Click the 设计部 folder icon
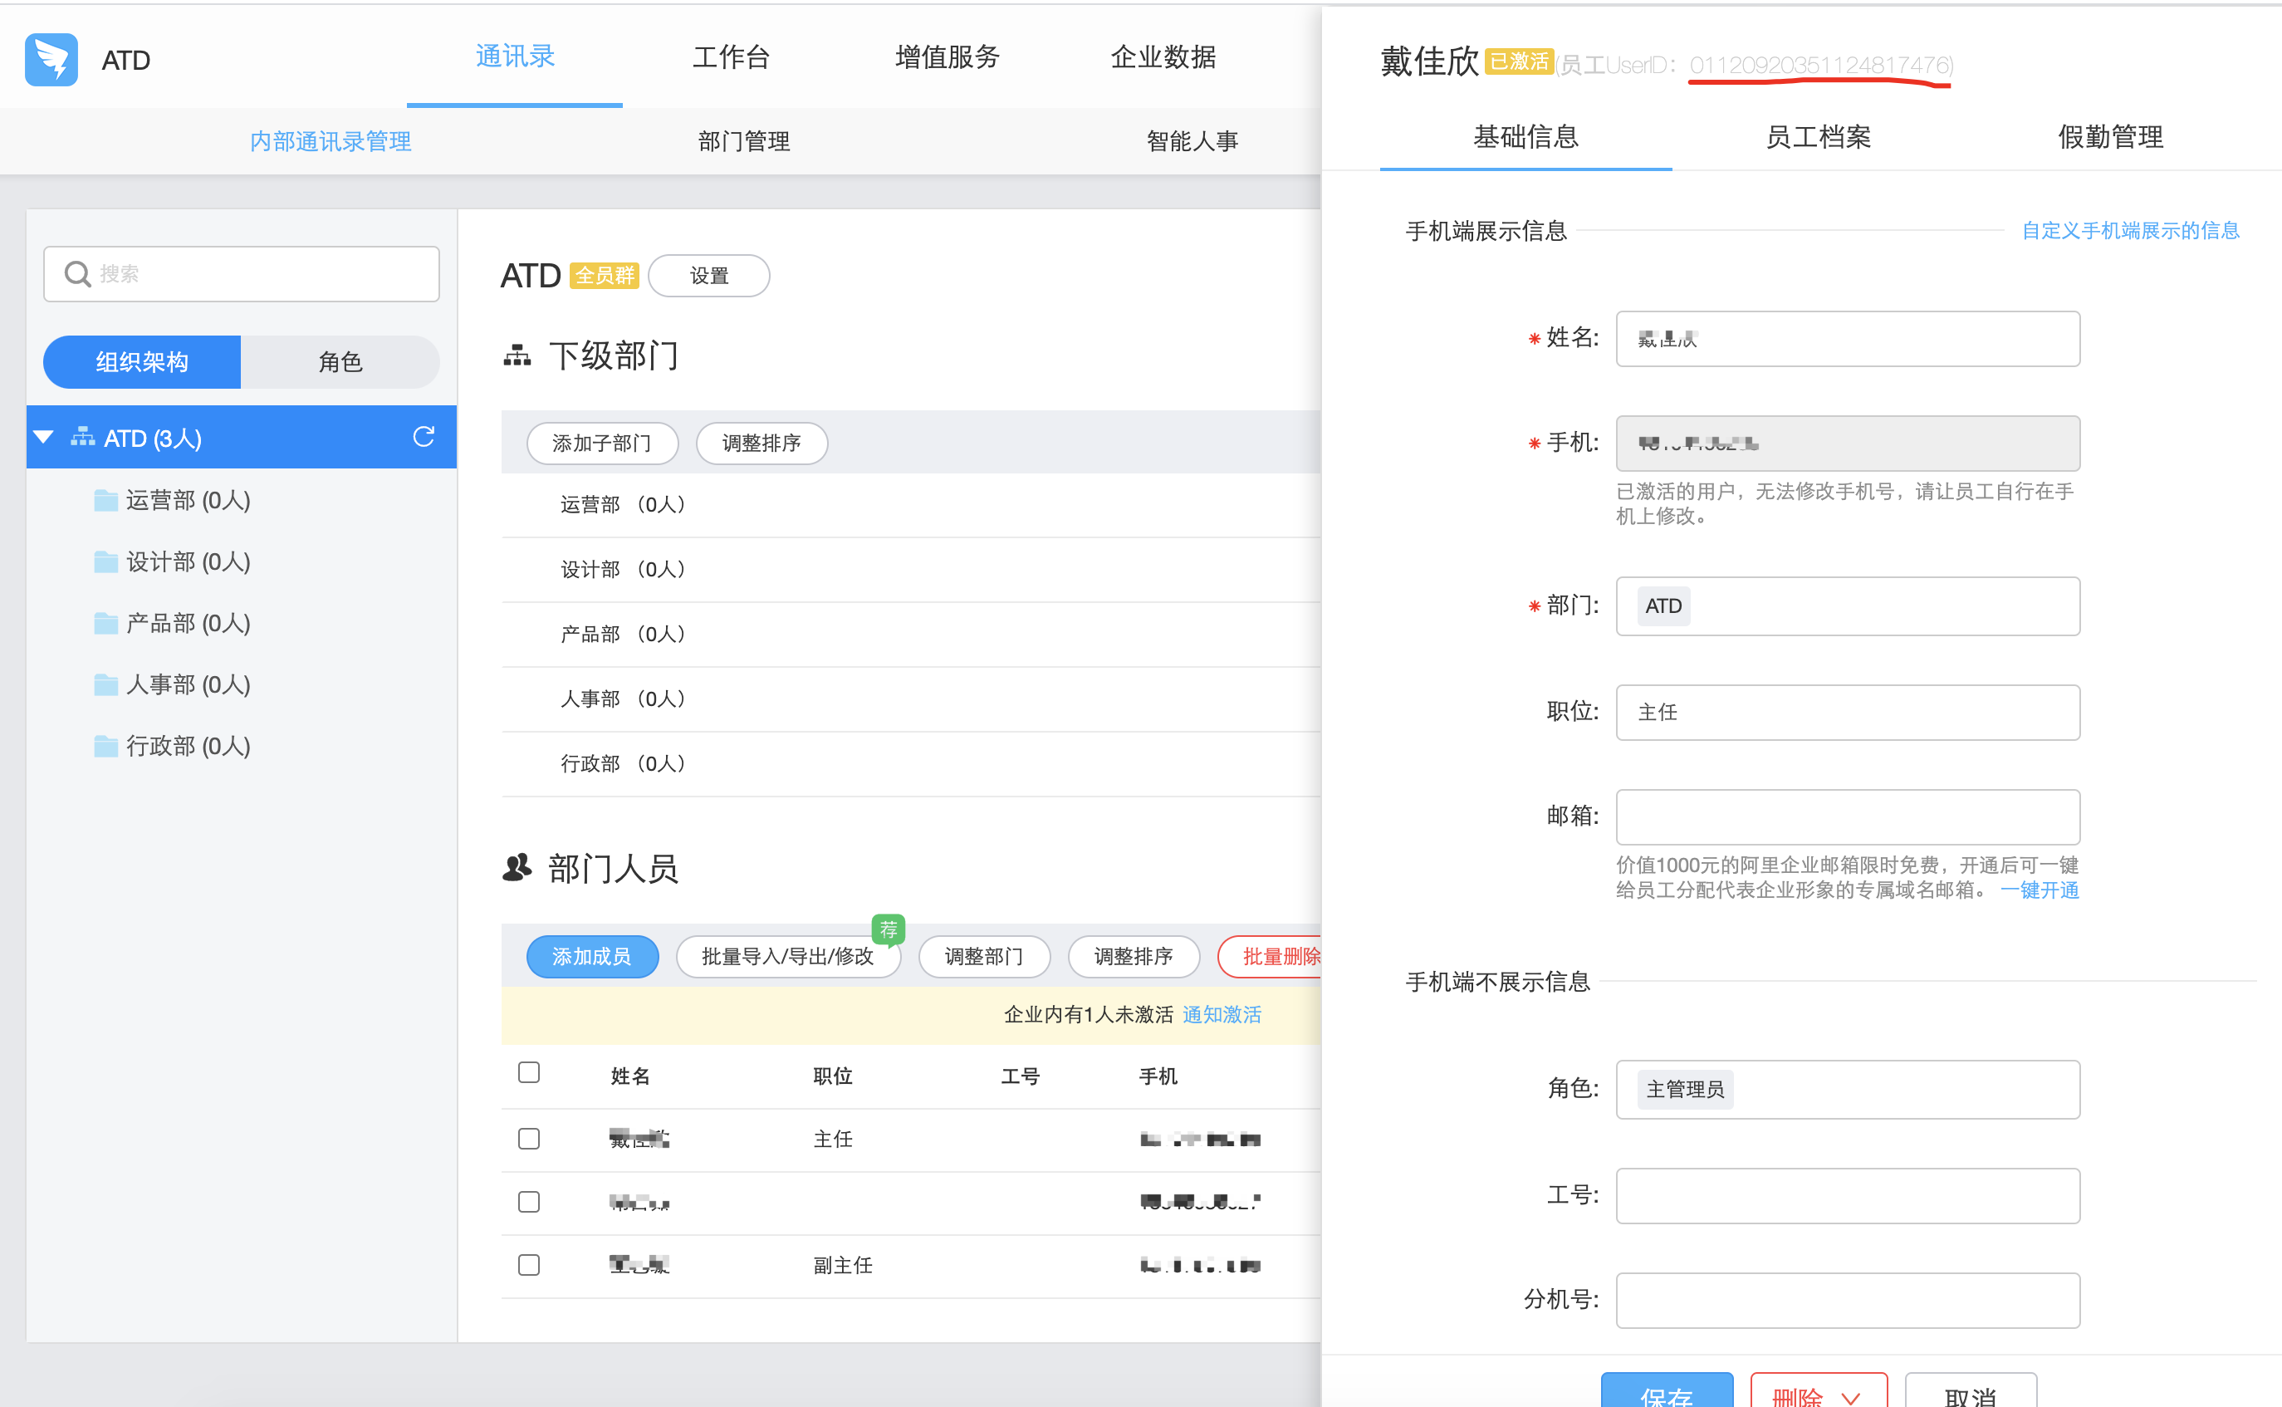 (x=106, y=562)
